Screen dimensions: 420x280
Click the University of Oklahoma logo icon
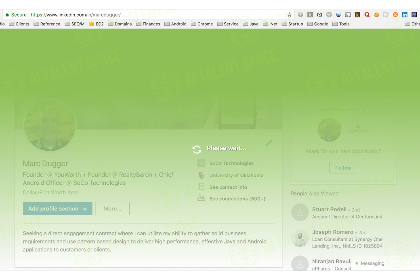coord(201,175)
